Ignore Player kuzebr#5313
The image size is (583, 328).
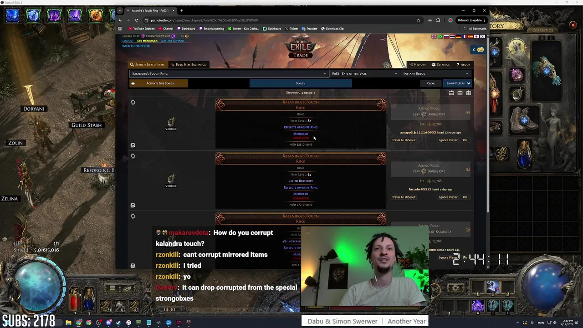pos(448,197)
